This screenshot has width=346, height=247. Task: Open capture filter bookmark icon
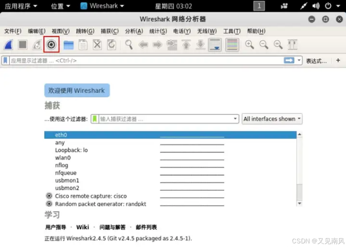tap(95, 119)
